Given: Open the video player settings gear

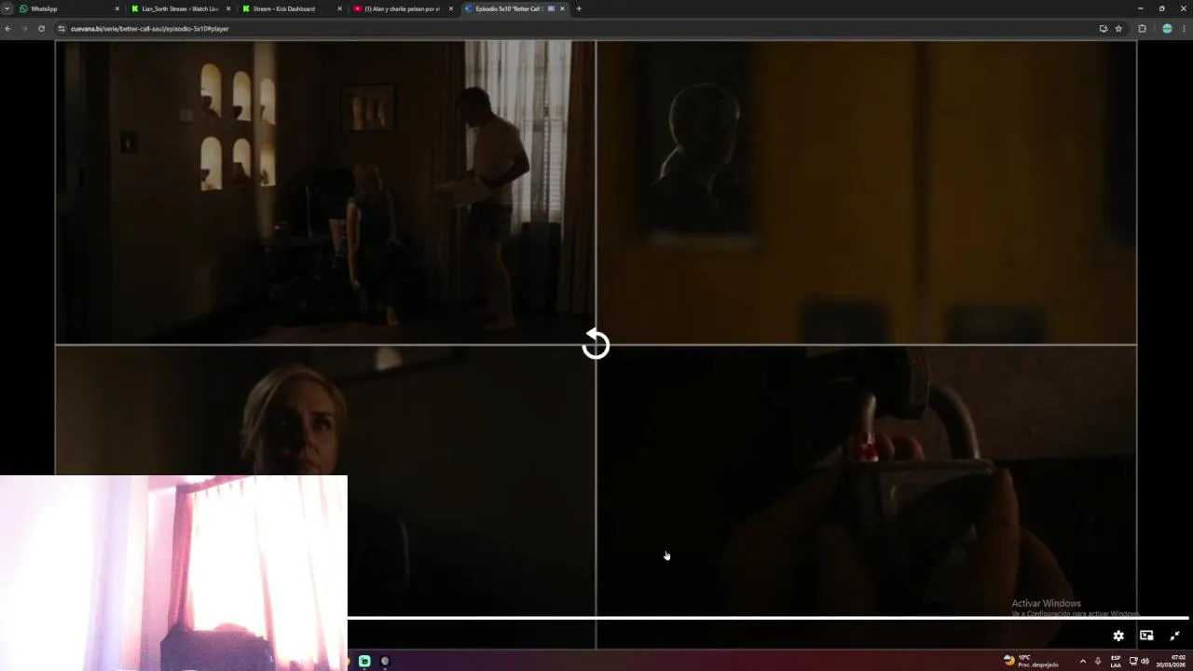Looking at the screenshot, I should click(1118, 636).
